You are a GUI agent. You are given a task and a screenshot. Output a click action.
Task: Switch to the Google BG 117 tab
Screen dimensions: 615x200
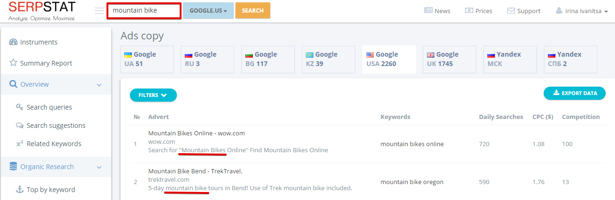point(268,59)
